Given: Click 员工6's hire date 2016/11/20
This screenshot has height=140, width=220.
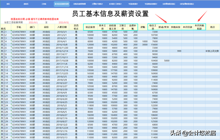Looking at the screenshot, I should [x=62, y=48].
